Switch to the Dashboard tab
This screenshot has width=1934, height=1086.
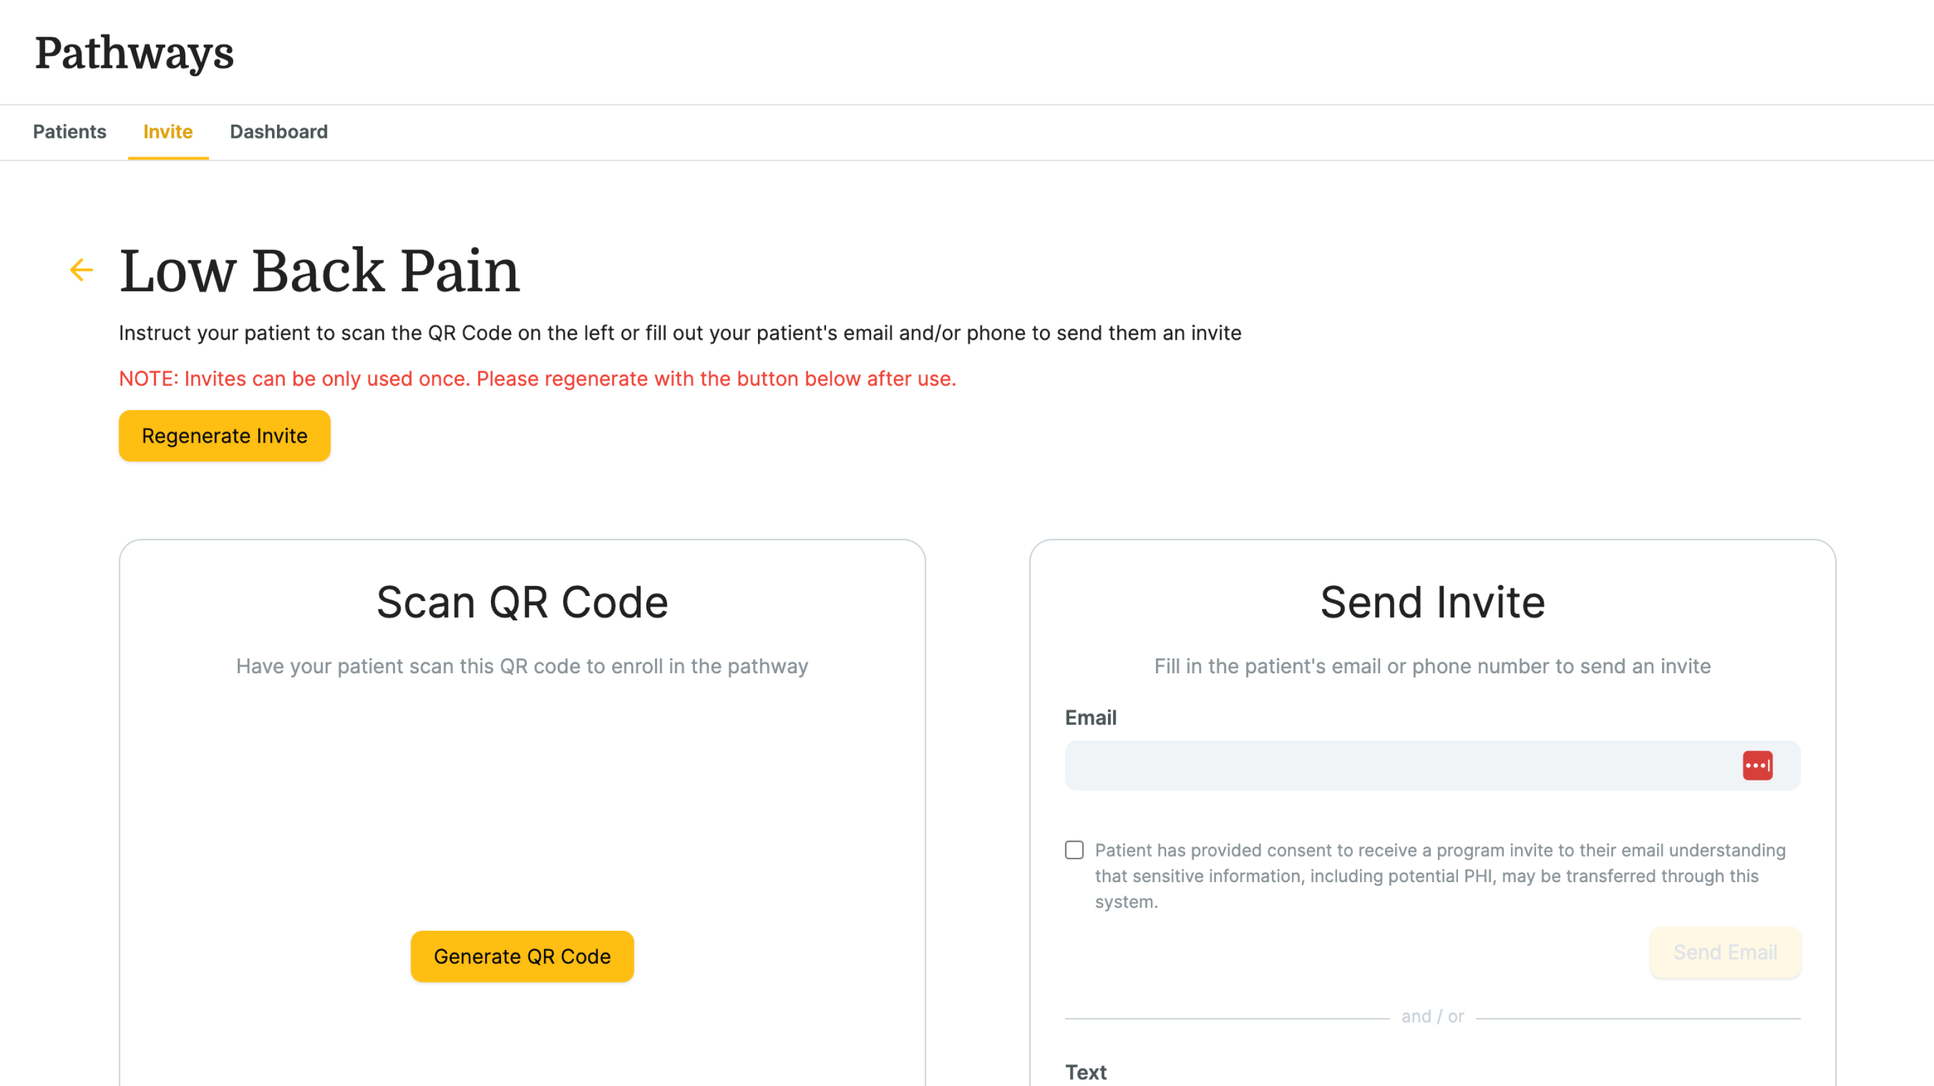(278, 132)
